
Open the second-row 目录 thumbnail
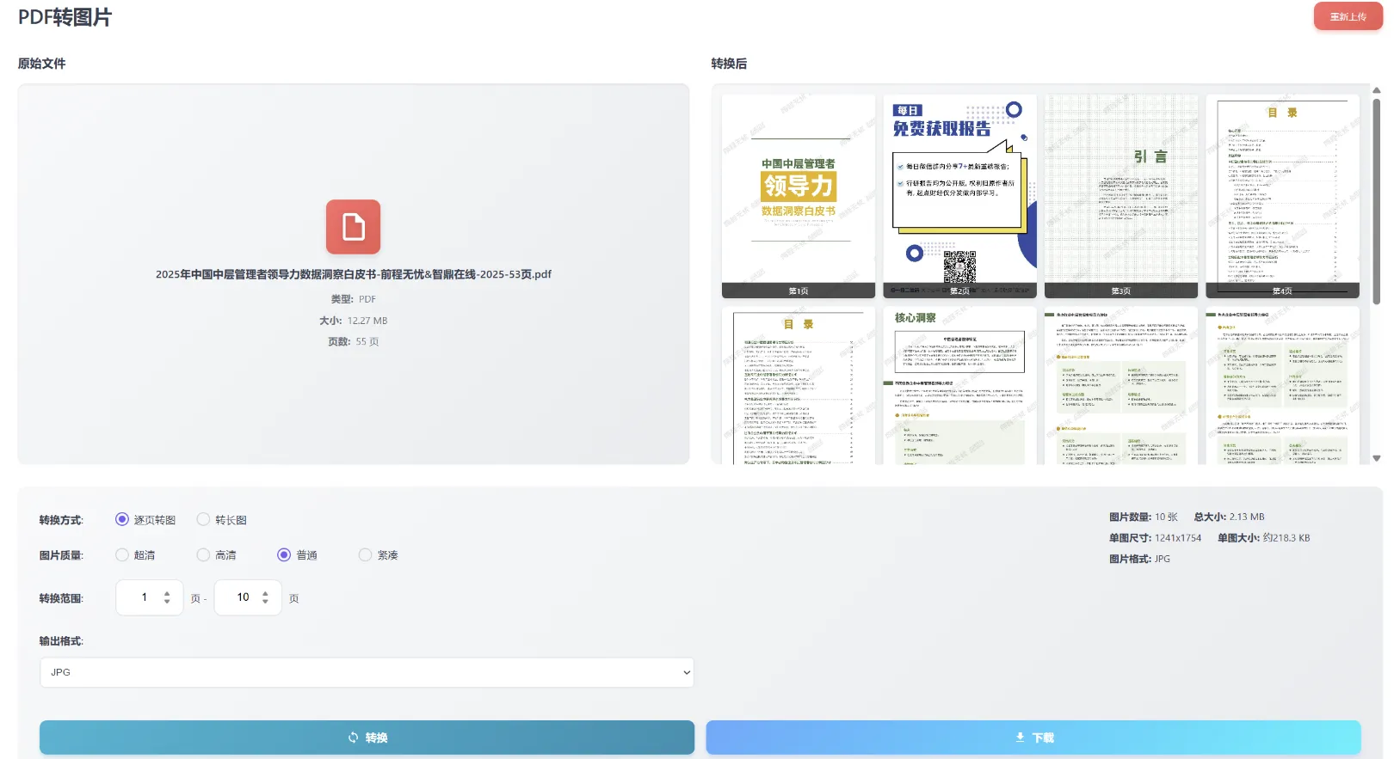pyautogui.click(x=799, y=386)
